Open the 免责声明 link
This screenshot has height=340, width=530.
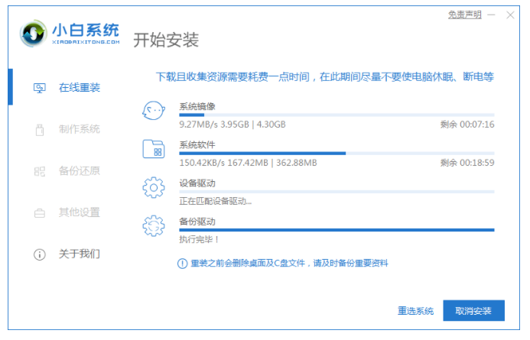pyautogui.click(x=464, y=15)
